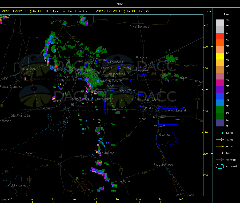
Task: Click the 'Guadales' map label
Action: [142, 57]
